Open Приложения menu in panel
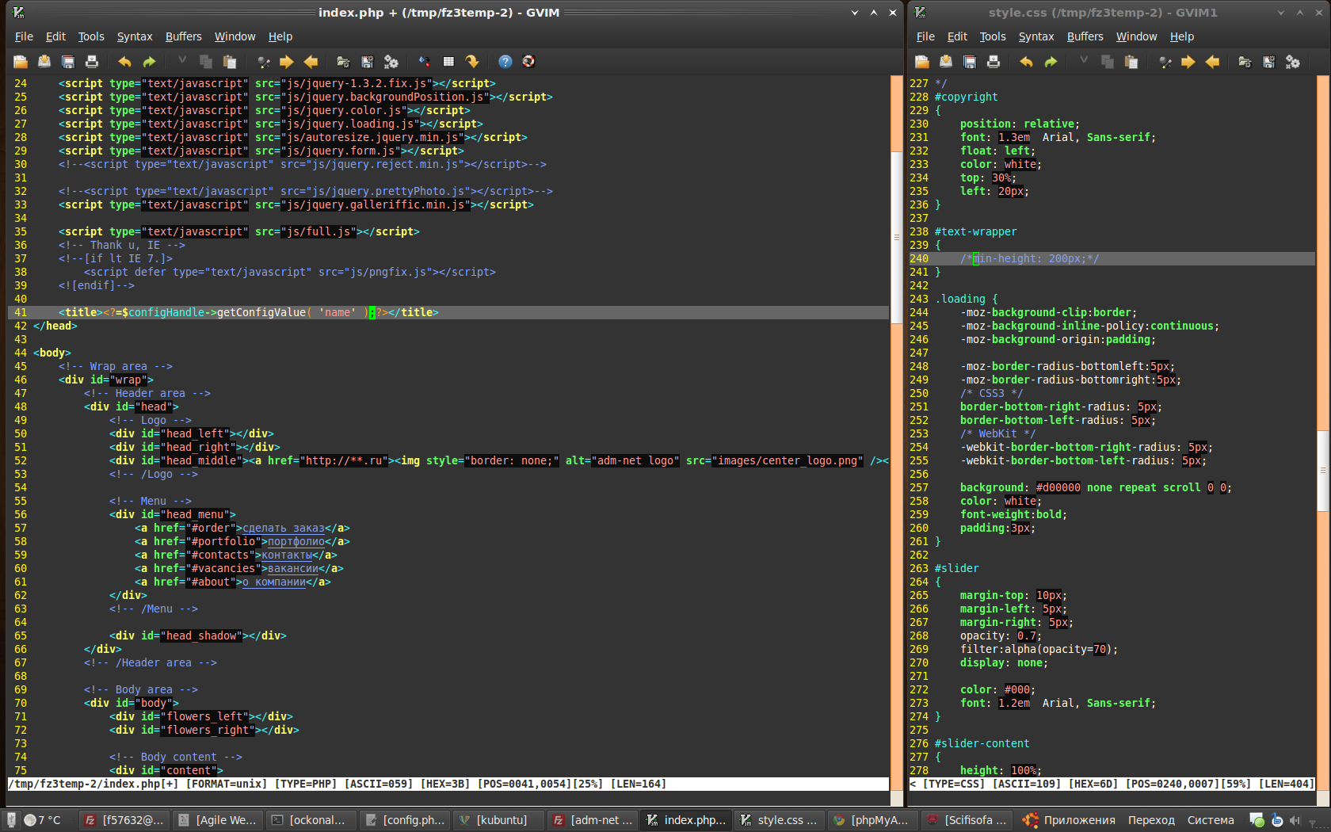This screenshot has height=832, width=1331. tap(1070, 820)
